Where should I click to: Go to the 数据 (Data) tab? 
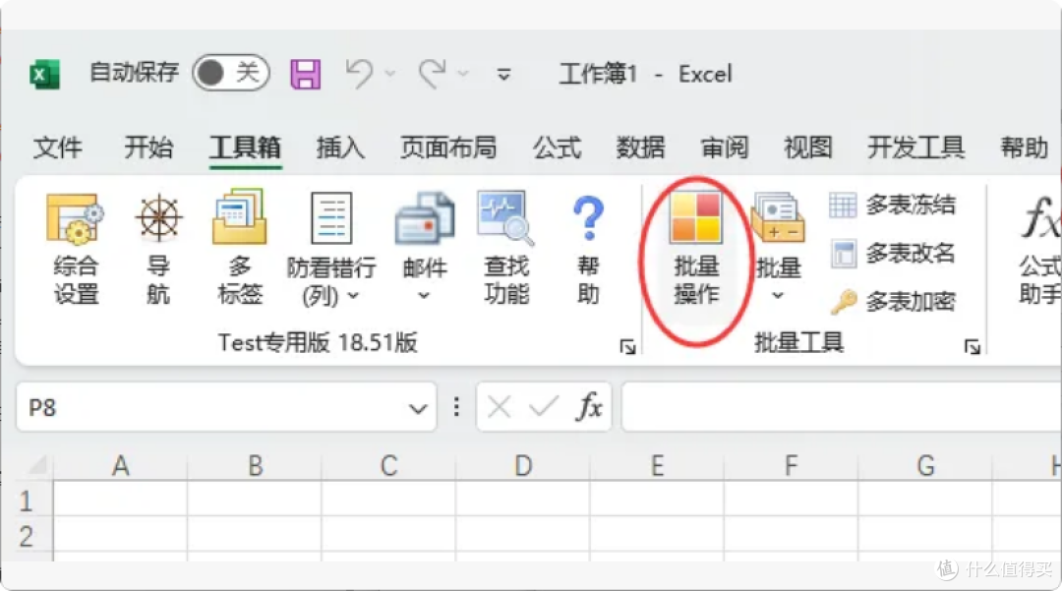[x=640, y=147]
